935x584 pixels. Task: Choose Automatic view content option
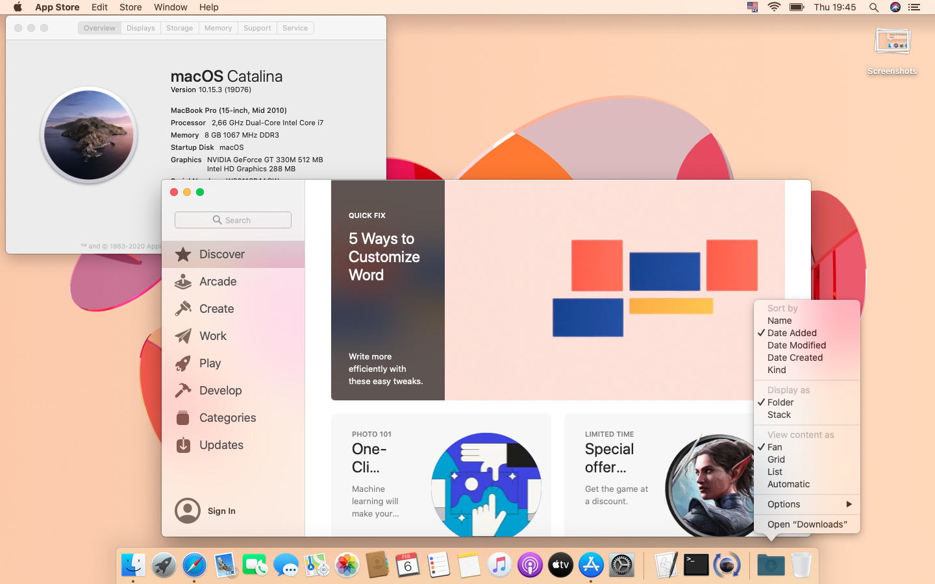807,484
